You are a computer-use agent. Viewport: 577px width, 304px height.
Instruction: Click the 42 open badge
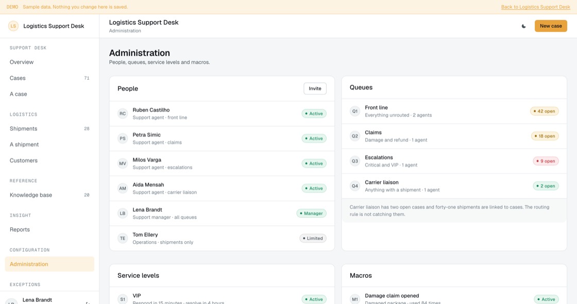click(544, 111)
